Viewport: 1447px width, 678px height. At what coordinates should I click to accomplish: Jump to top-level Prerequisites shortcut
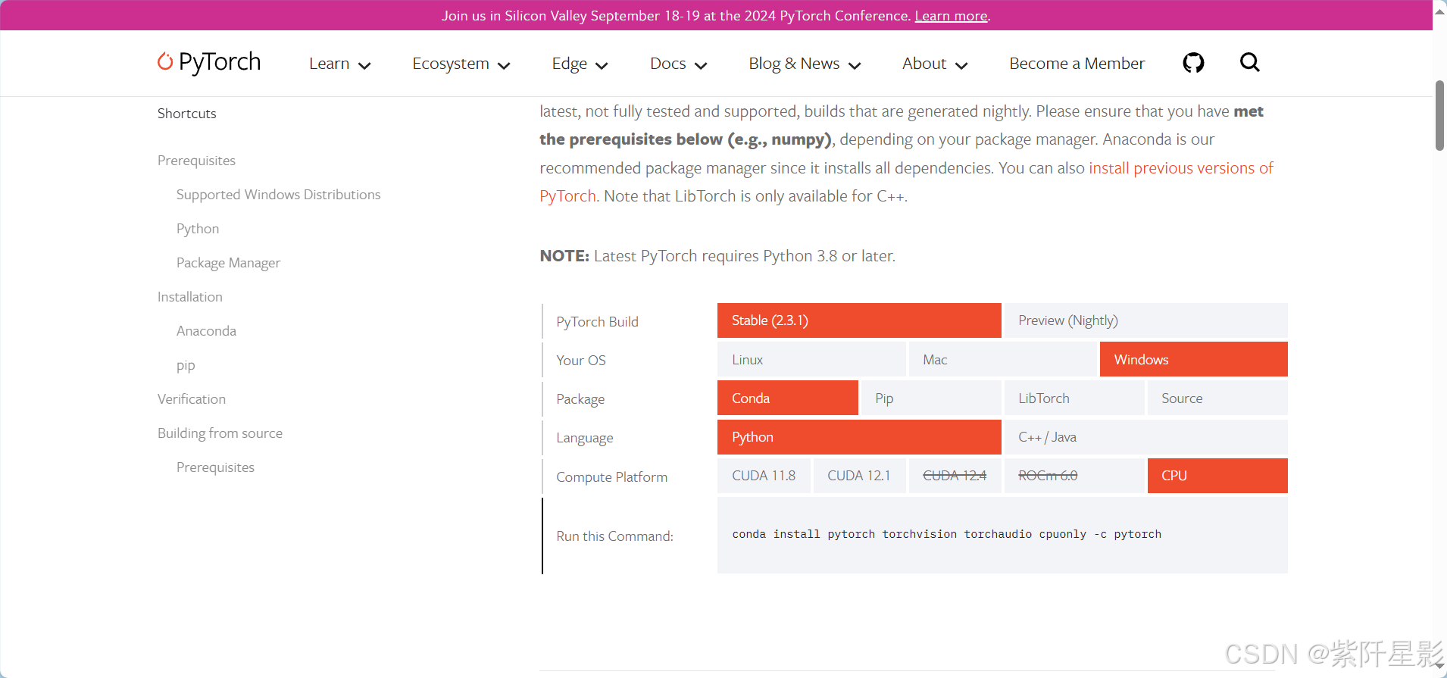click(x=196, y=161)
